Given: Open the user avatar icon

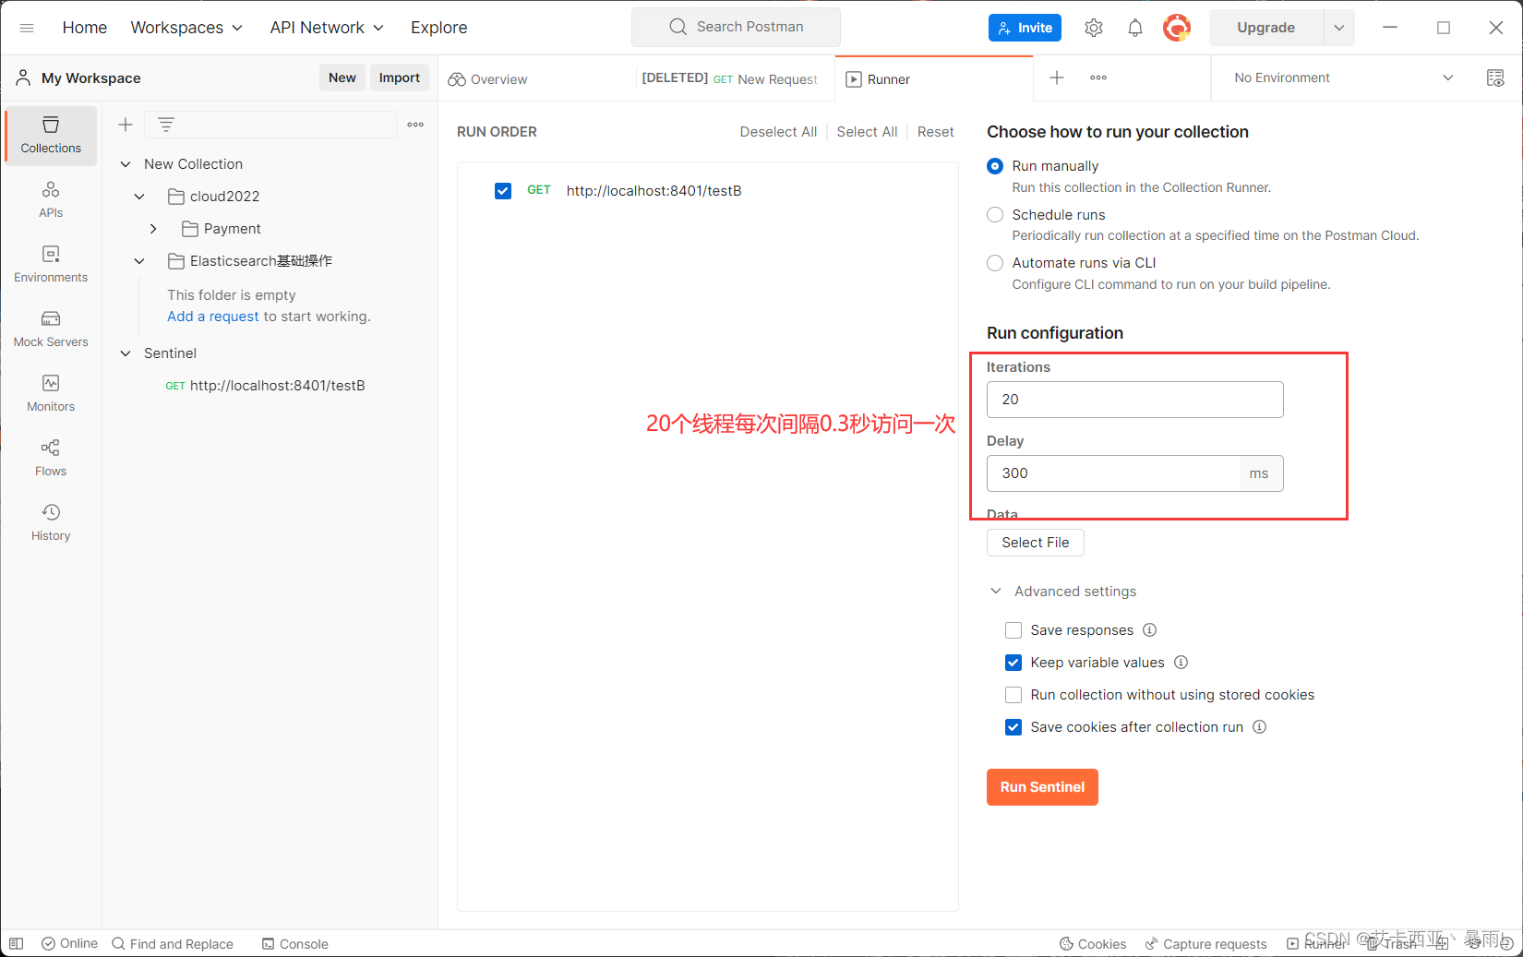Looking at the screenshot, I should click(1176, 28).
